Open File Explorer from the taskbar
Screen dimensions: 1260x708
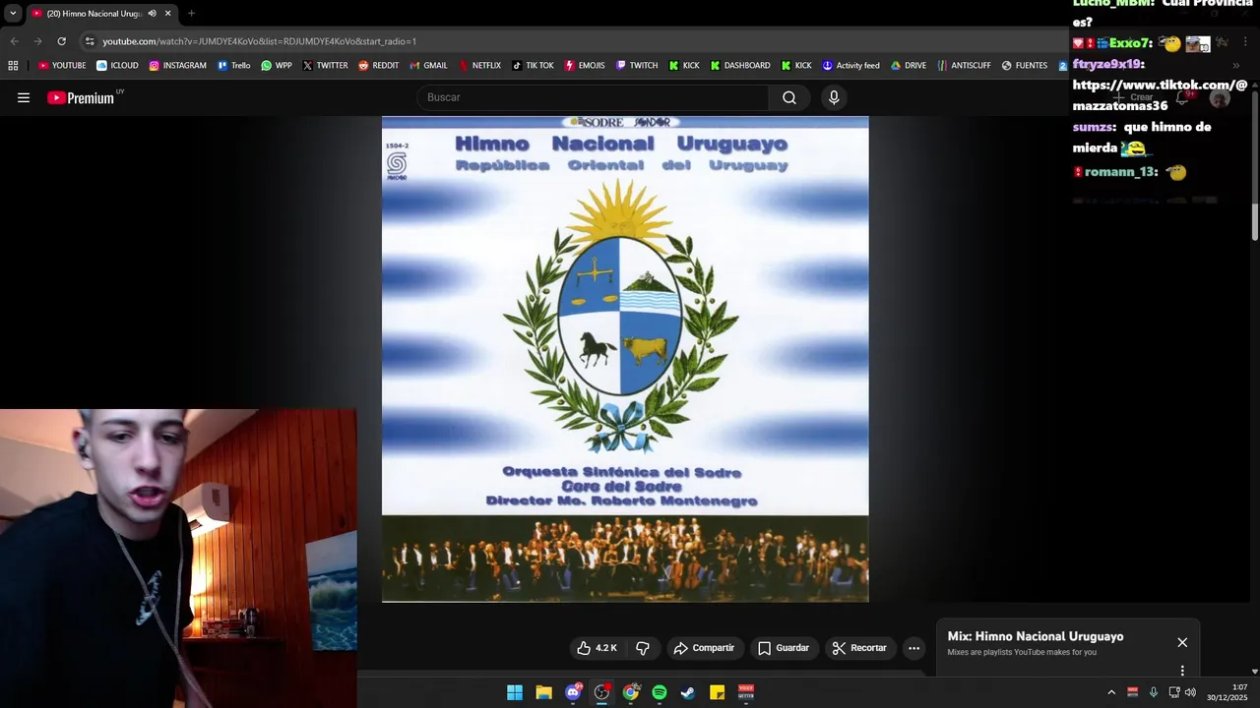coord(543,692)
